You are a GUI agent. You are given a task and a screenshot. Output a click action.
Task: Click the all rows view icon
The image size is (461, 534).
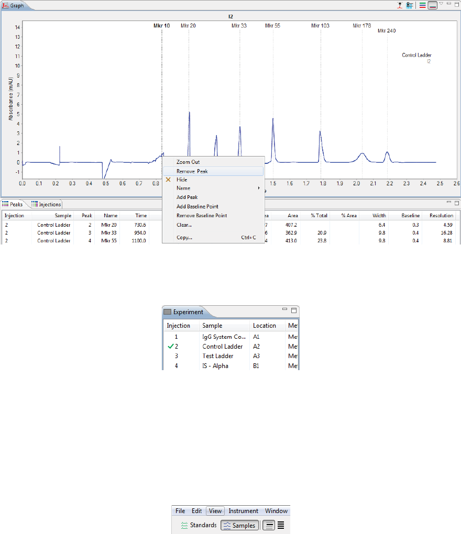click(x=281, y=526)
